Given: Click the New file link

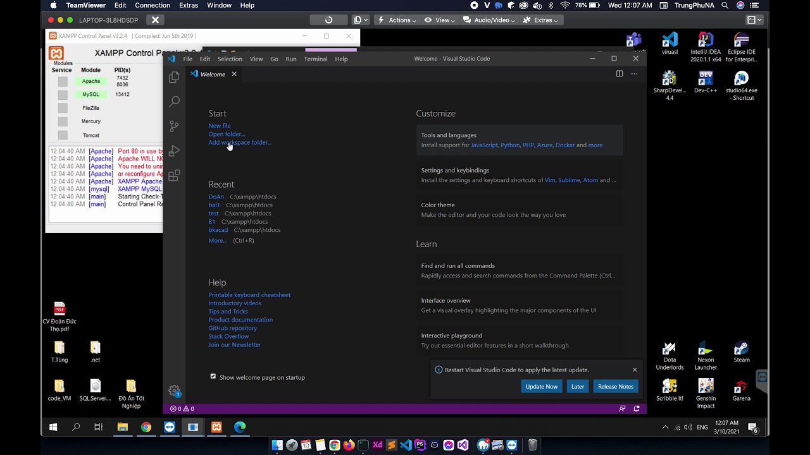Looking at the screenshot, I should point(220,126).
